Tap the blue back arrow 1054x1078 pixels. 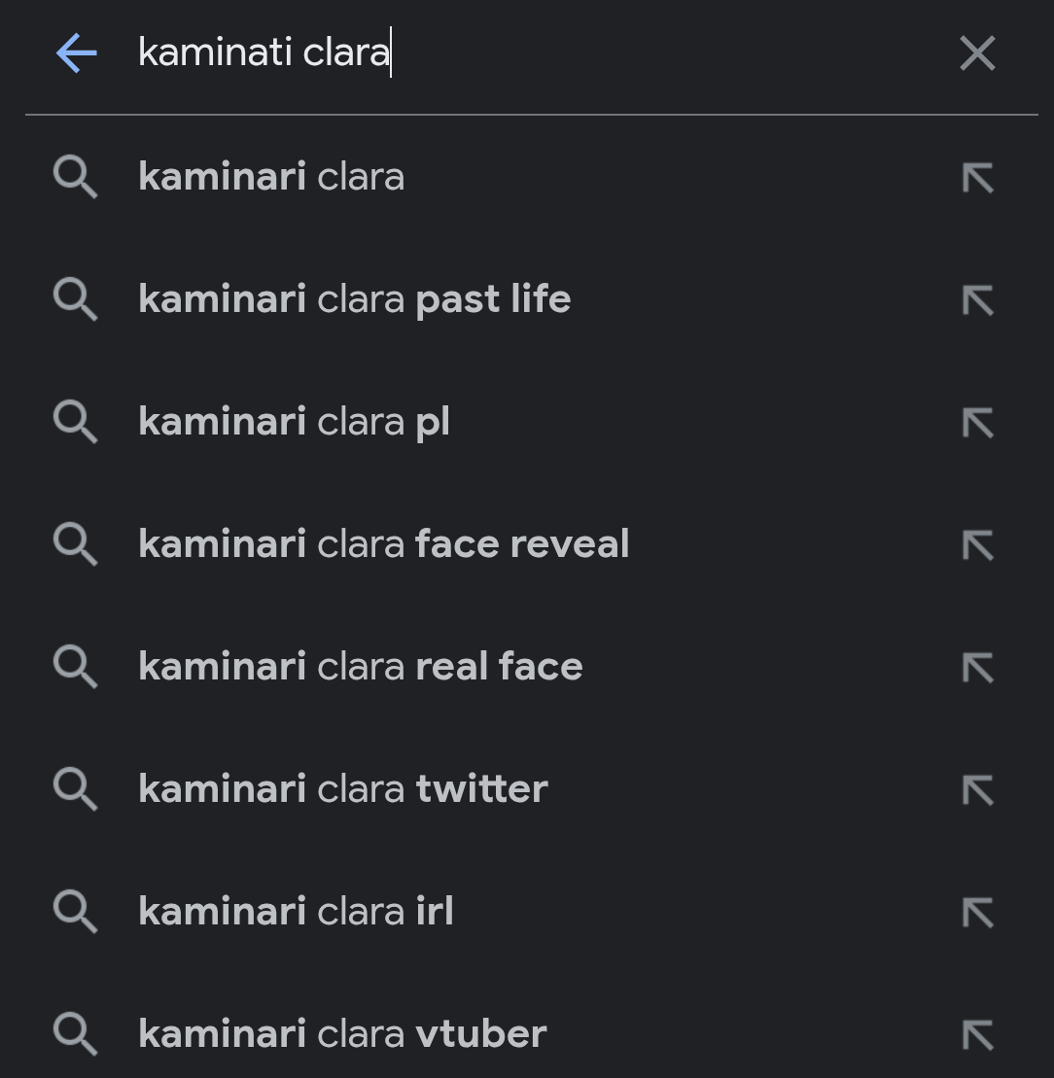pos(76,52)
